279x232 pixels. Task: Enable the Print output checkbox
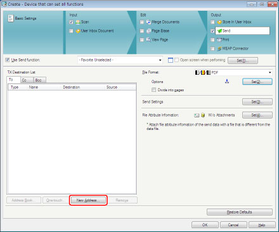(x=212, y=40)
